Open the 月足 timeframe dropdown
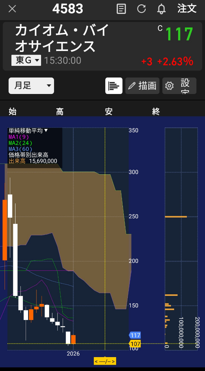 click(31, 86)
